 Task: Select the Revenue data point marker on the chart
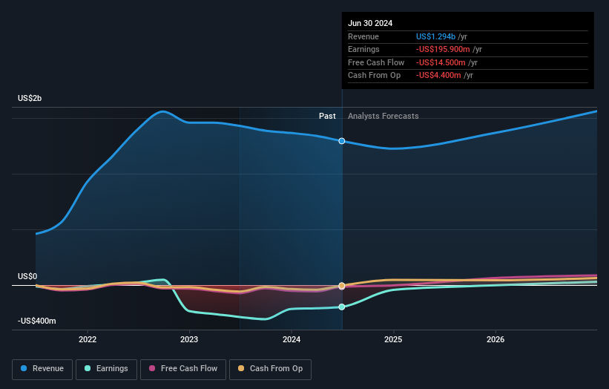click(x=342, y=141)
